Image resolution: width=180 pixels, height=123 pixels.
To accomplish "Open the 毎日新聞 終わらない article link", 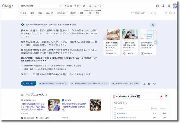I will [x=74, y=106].
